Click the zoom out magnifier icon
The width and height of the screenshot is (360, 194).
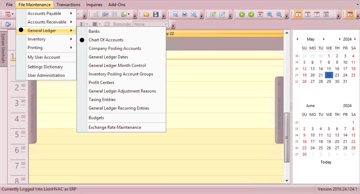coord(279,14)
